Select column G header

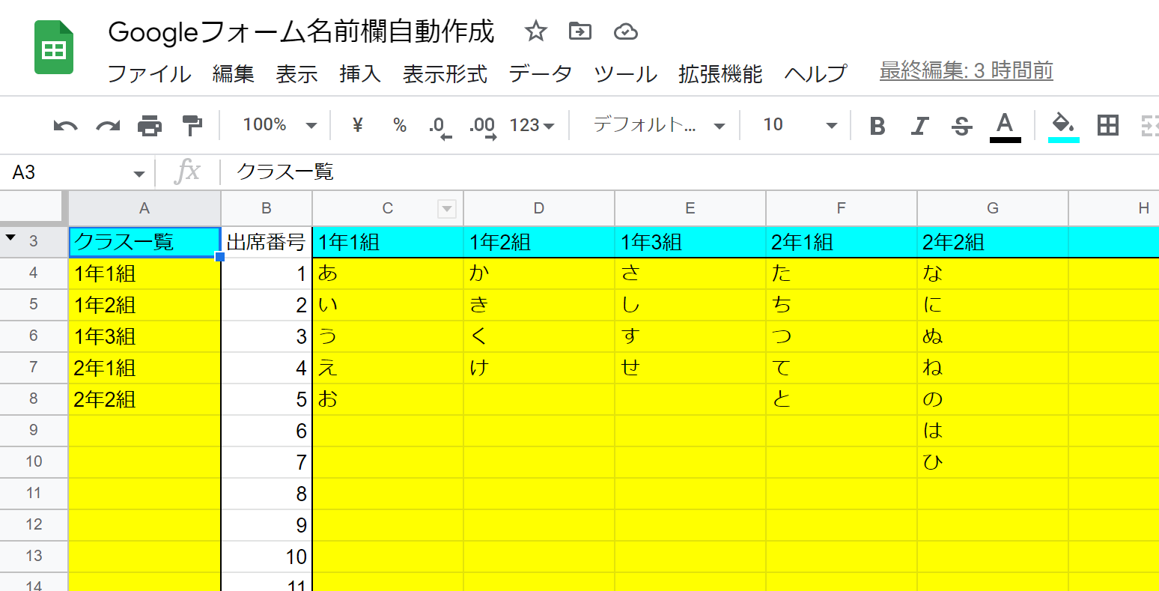click(993, 208)
